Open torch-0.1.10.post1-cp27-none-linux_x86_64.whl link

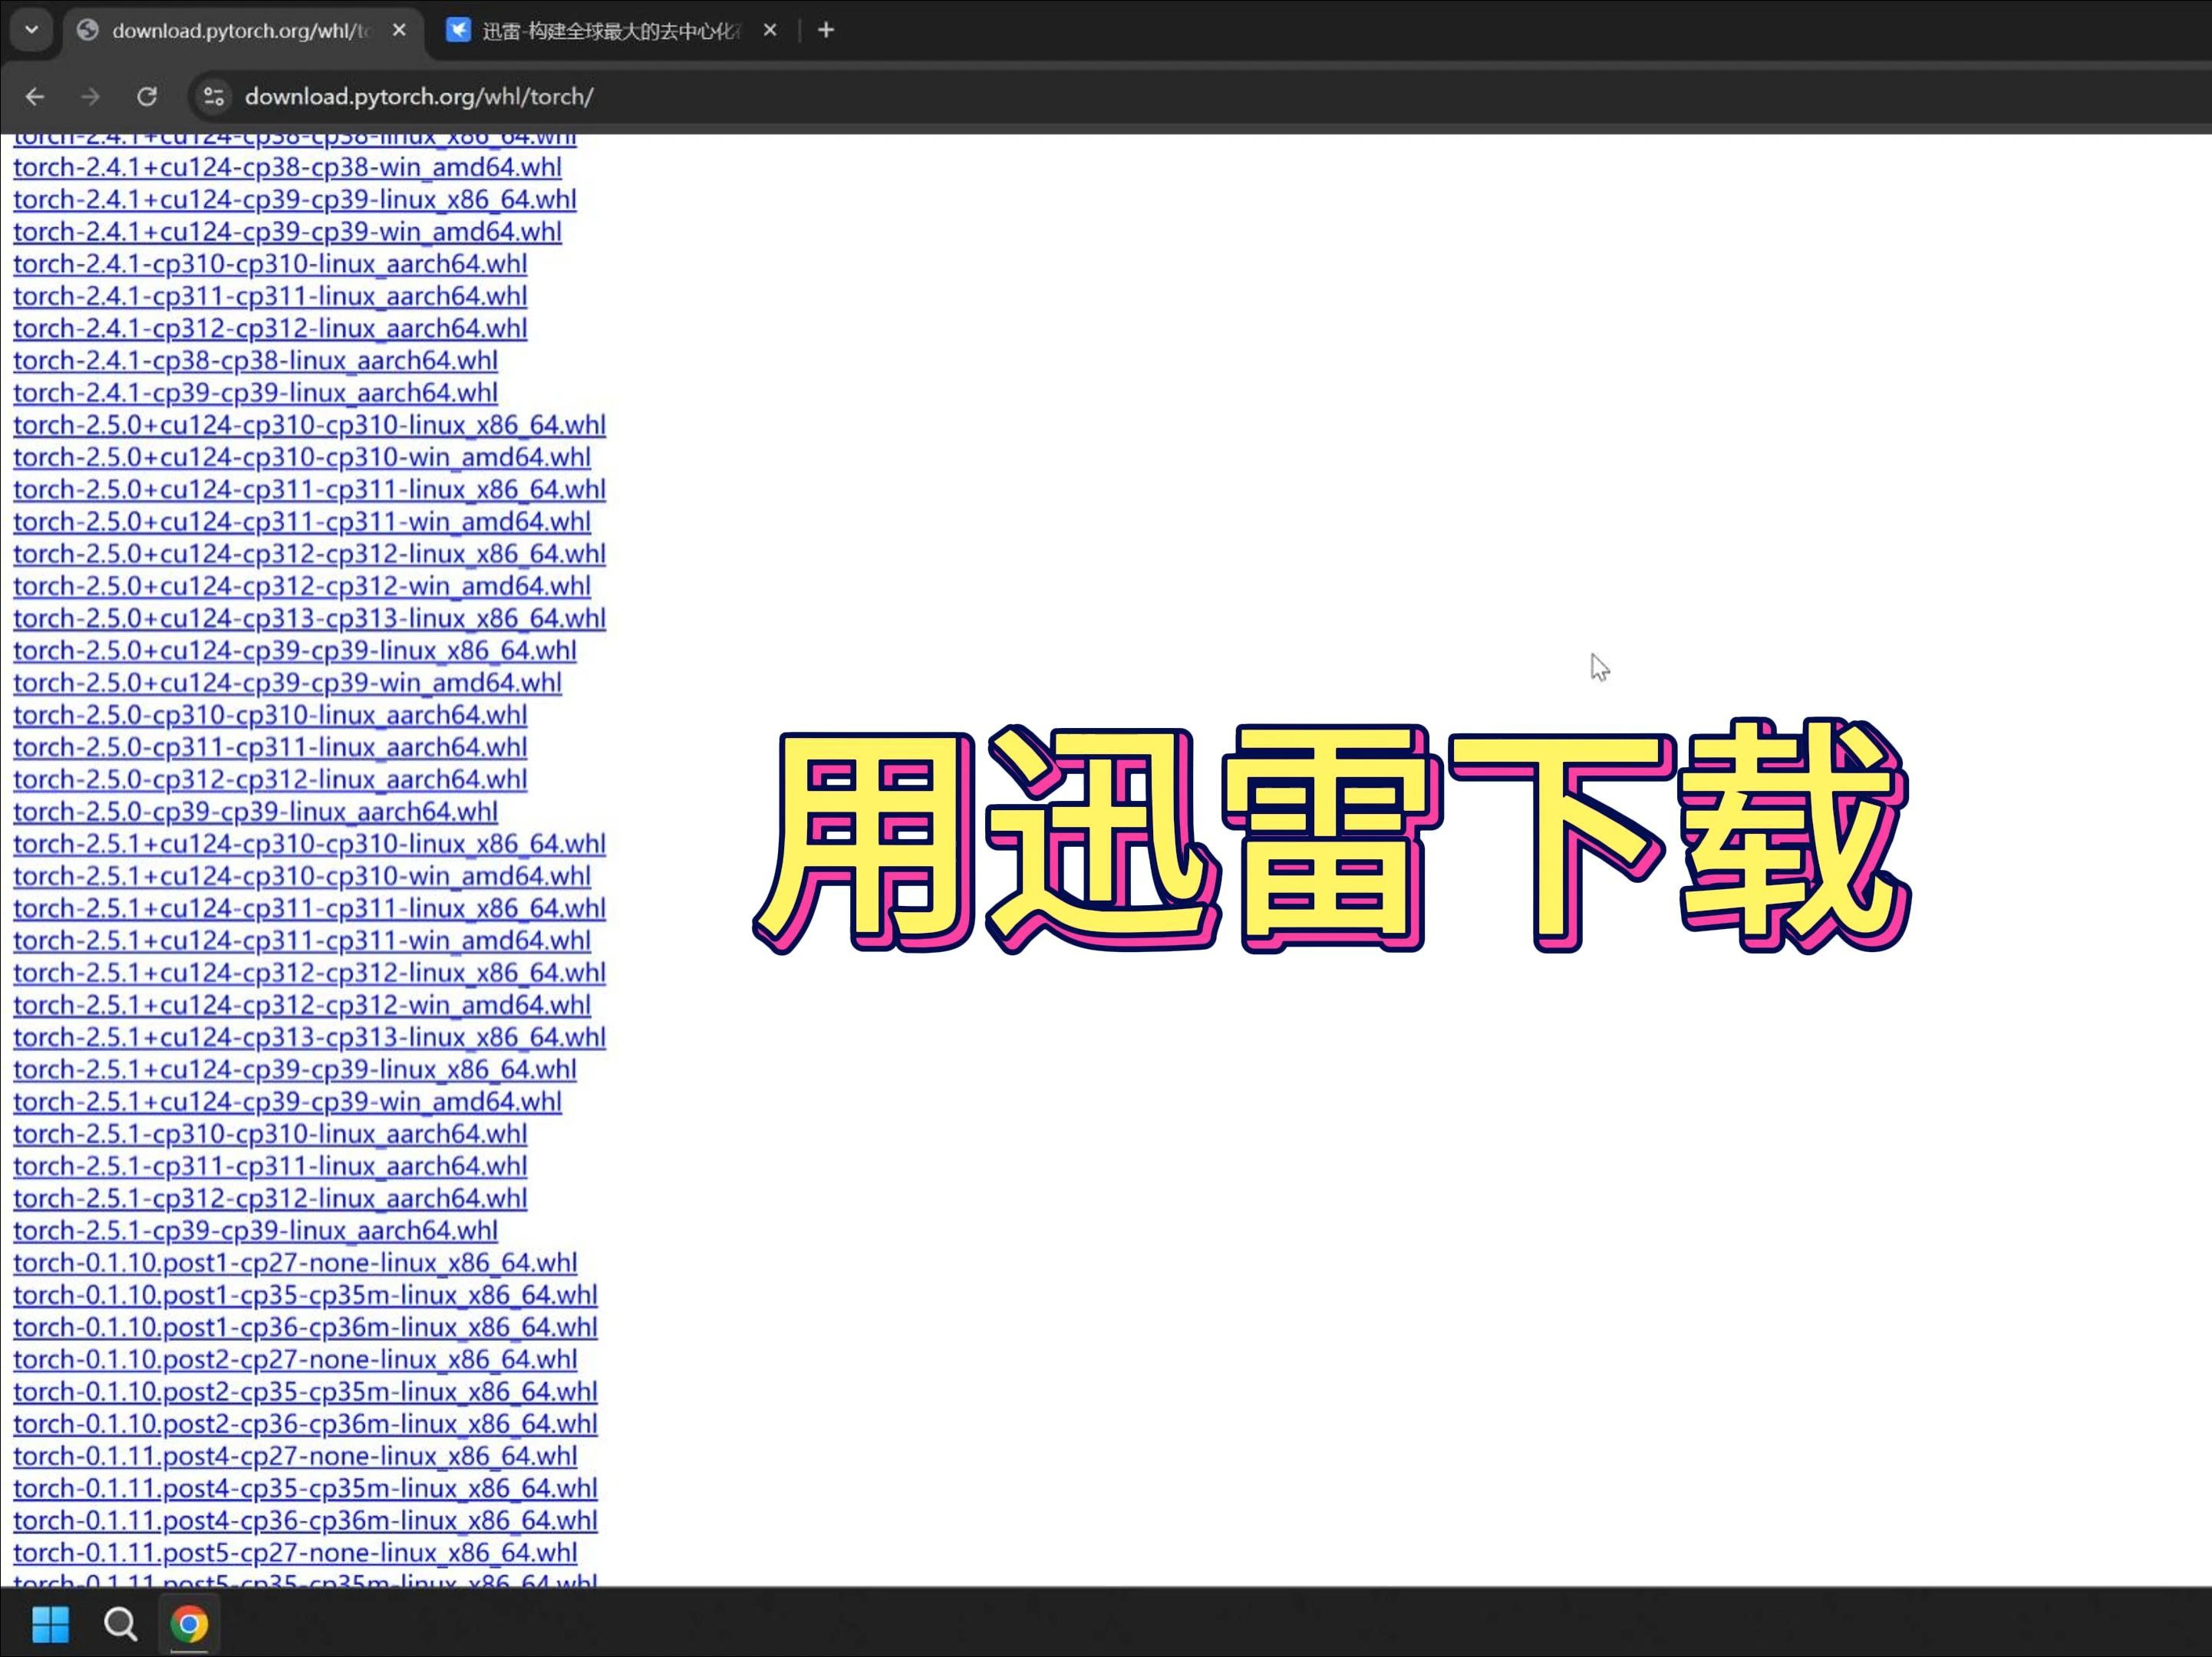click(295, 1263)
